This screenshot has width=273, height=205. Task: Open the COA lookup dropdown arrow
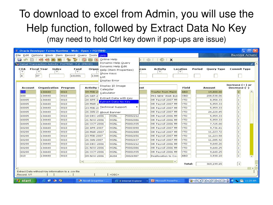point(22,72)
